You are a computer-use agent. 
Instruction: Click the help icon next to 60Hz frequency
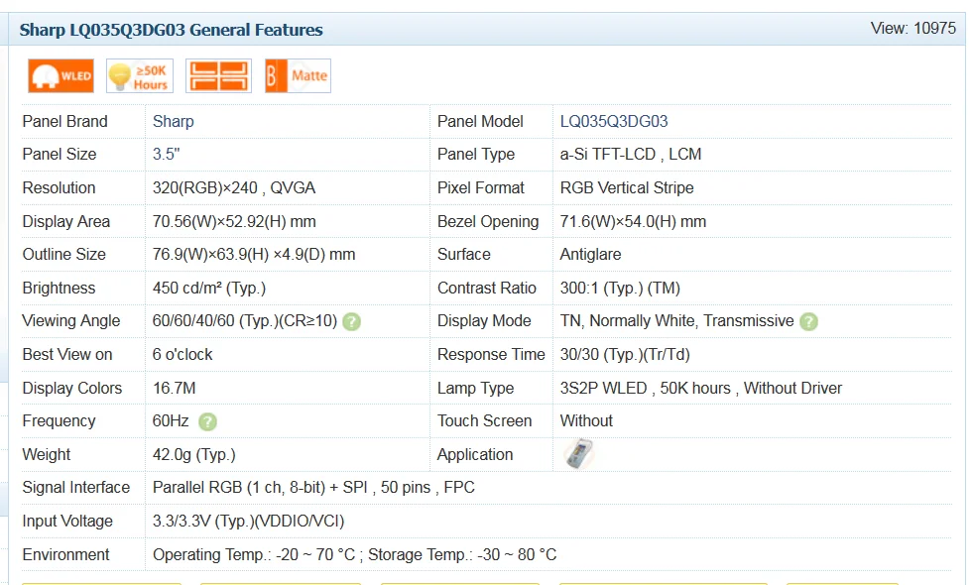[x=208, y=421]
